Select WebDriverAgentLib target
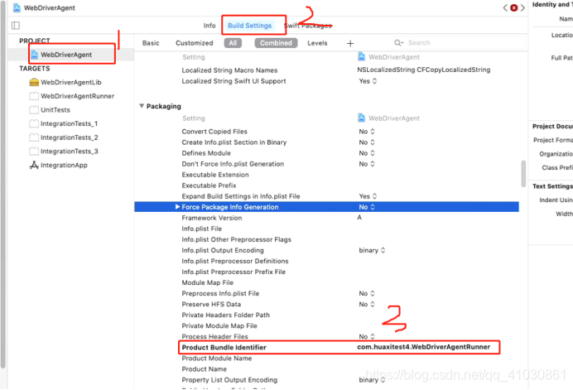This screenshot has width=573, height=390. (71, 82)
